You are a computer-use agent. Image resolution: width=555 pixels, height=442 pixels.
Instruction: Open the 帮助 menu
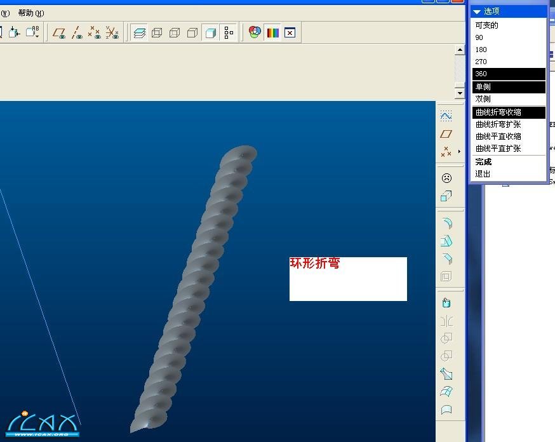coord(30,13)
